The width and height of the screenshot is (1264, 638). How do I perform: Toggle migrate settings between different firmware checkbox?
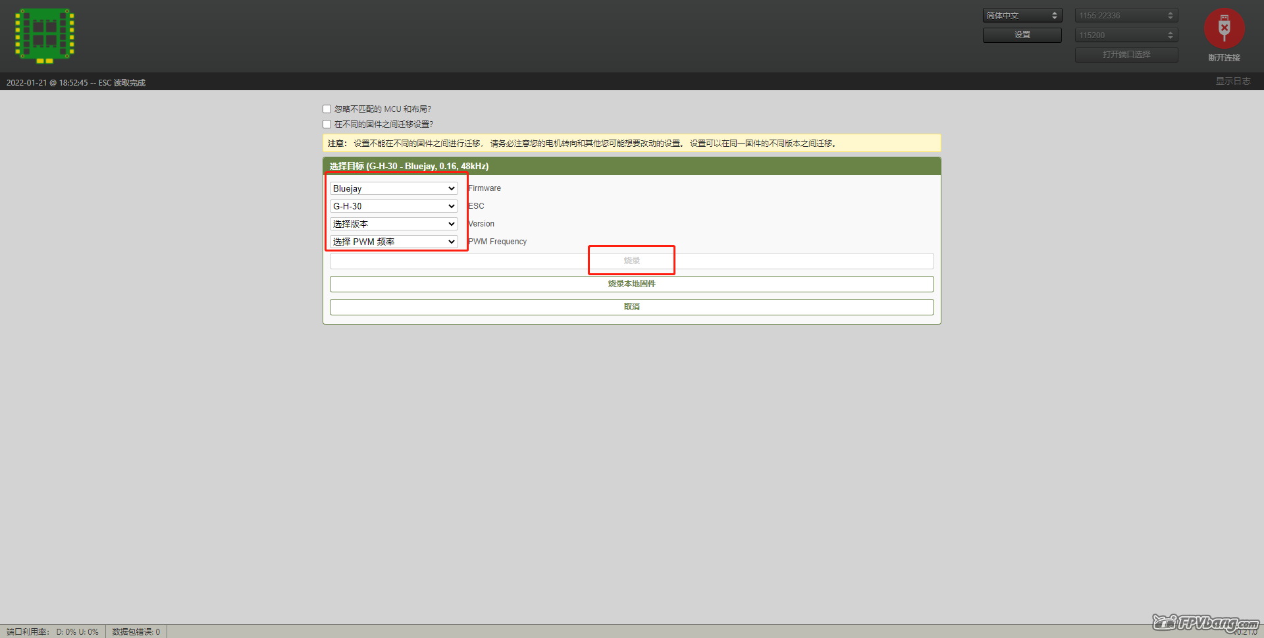[x=327, y=124]
